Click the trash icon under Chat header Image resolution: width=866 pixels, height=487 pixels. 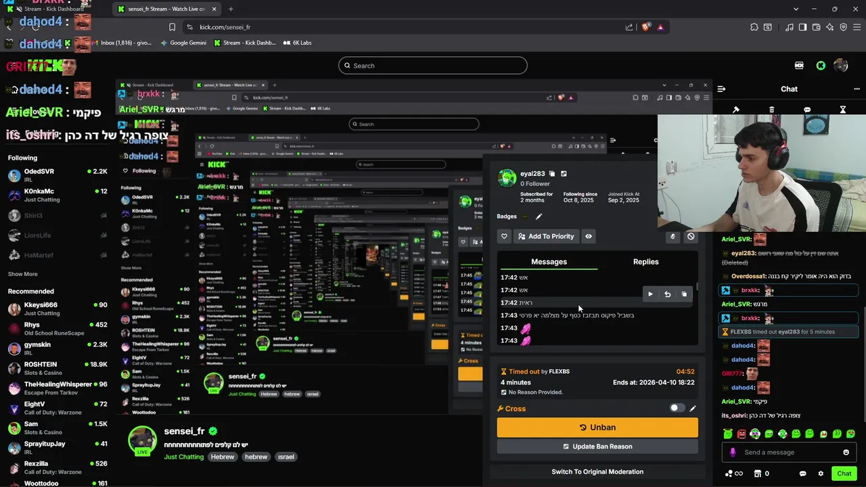(x=771, y=110)
